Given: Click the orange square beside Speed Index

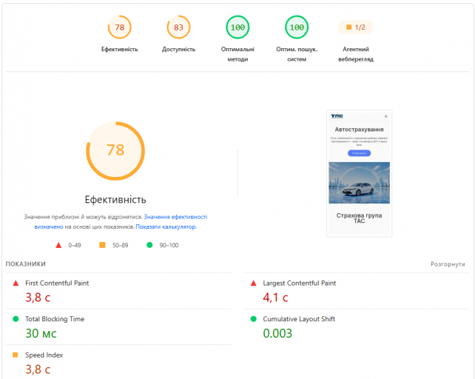Looking at the screenshot, I should click(x=16, y=355).
